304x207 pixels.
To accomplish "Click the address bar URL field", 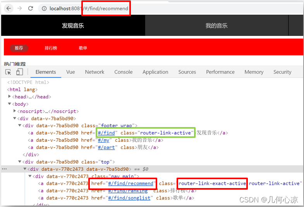I will pyautogui.click(x=171, y=8).
